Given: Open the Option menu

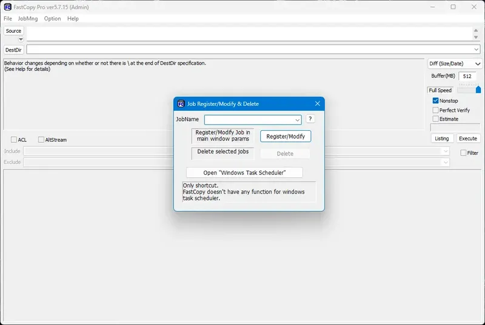Looking at the screenshot, I should coord(52,19).
